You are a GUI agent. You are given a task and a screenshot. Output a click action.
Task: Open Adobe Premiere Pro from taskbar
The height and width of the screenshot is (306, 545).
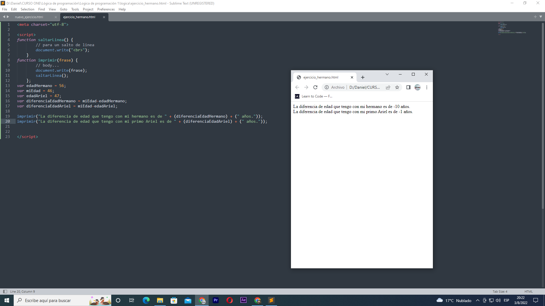coord(216,300)
